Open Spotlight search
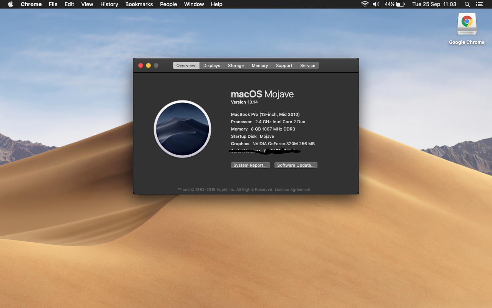Image resolution: width=492 pixels, height=308 pixels. pyautogui.click(x=467, y=4)
